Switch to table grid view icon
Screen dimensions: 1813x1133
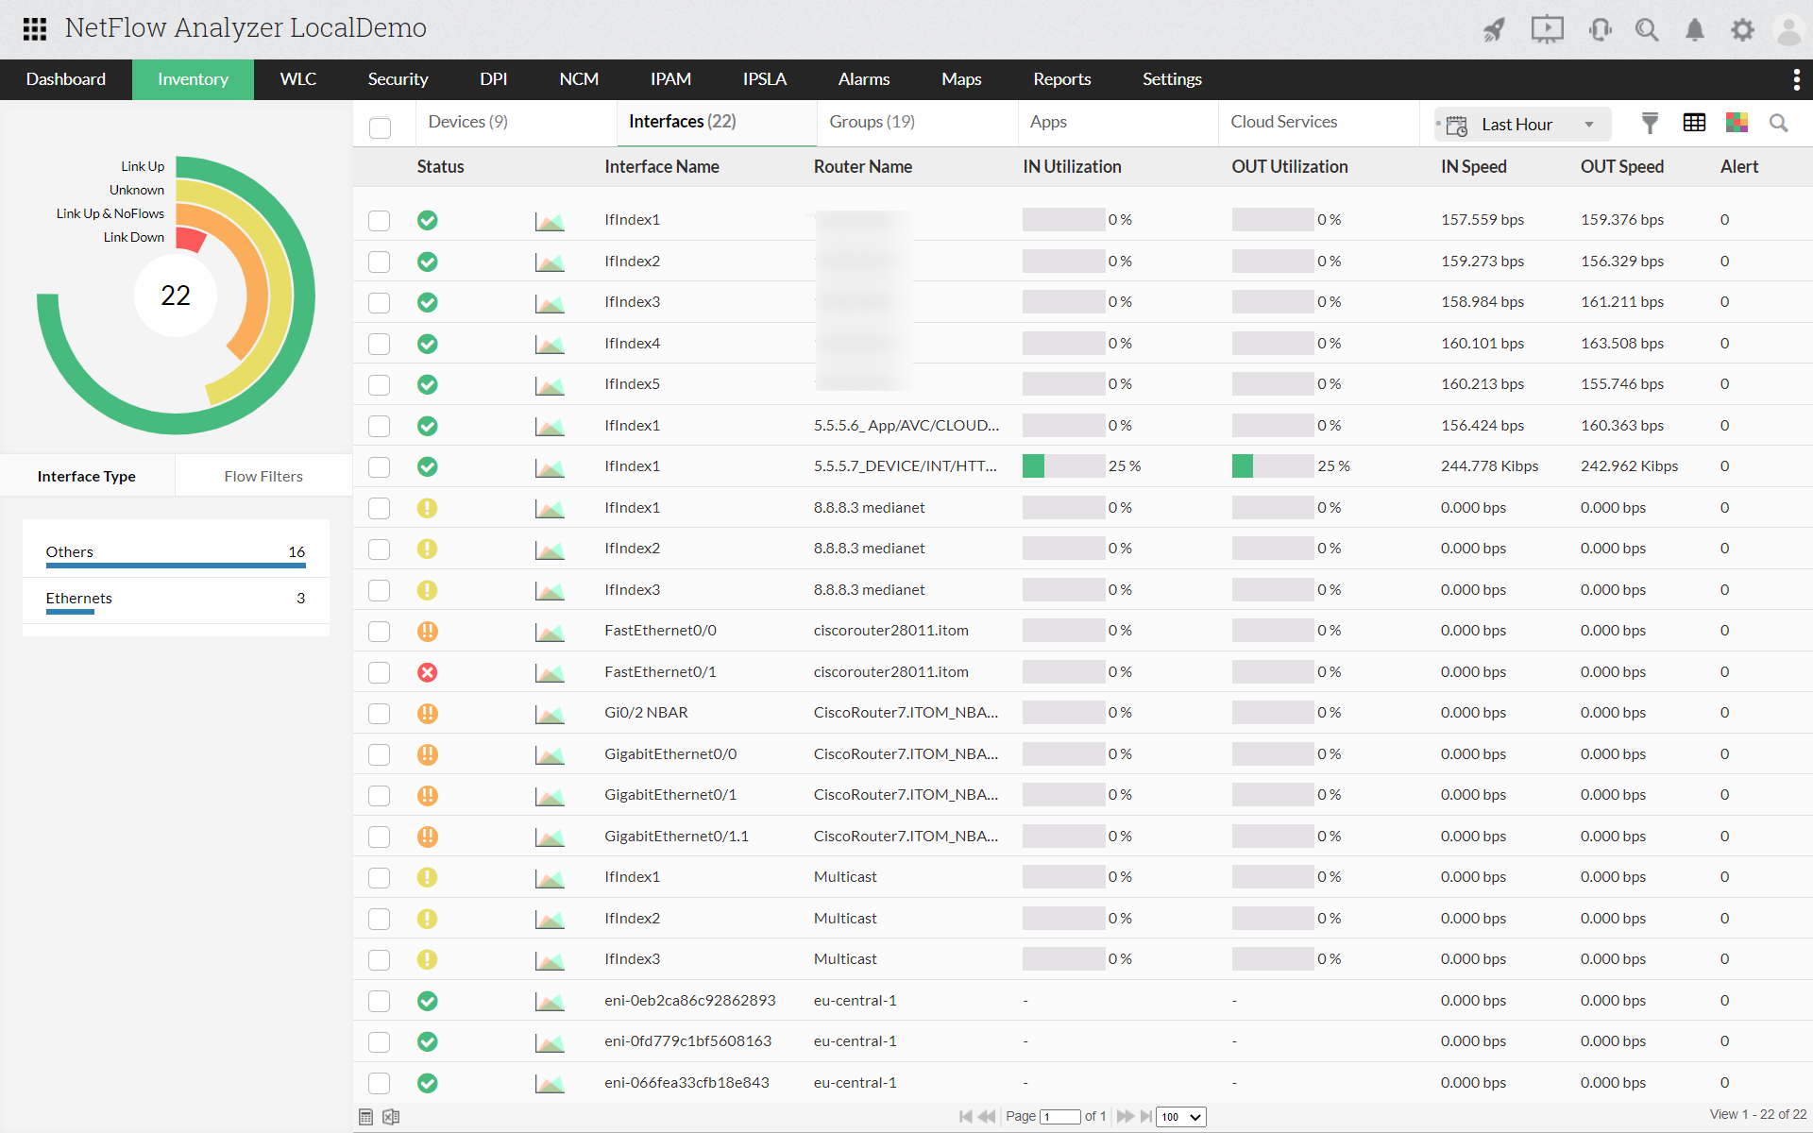[x=1694, y=123]
